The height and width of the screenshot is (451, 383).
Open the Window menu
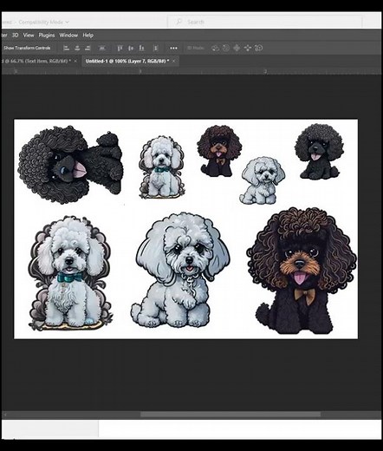point(68,35)
